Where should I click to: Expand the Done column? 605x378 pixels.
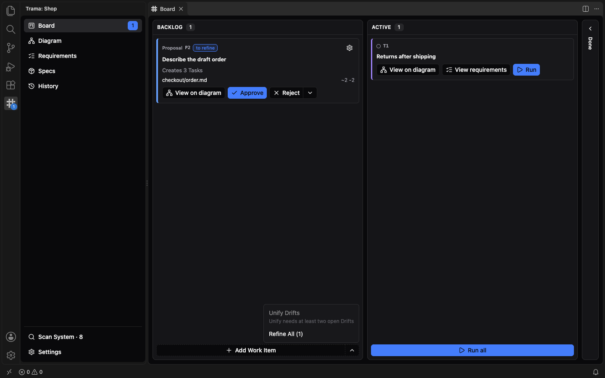pos(590,29)
